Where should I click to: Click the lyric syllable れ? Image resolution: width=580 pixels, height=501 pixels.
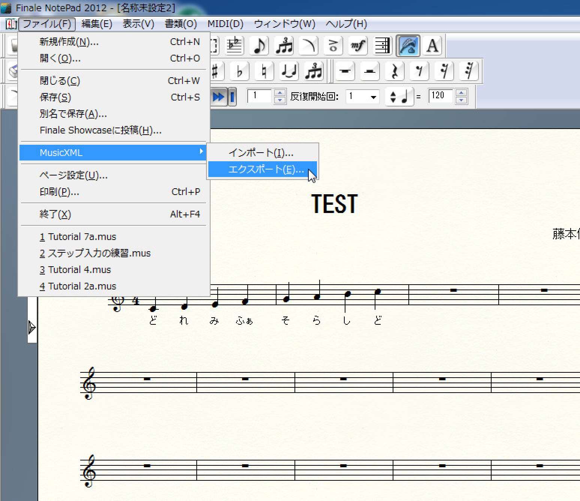[184, 320]
